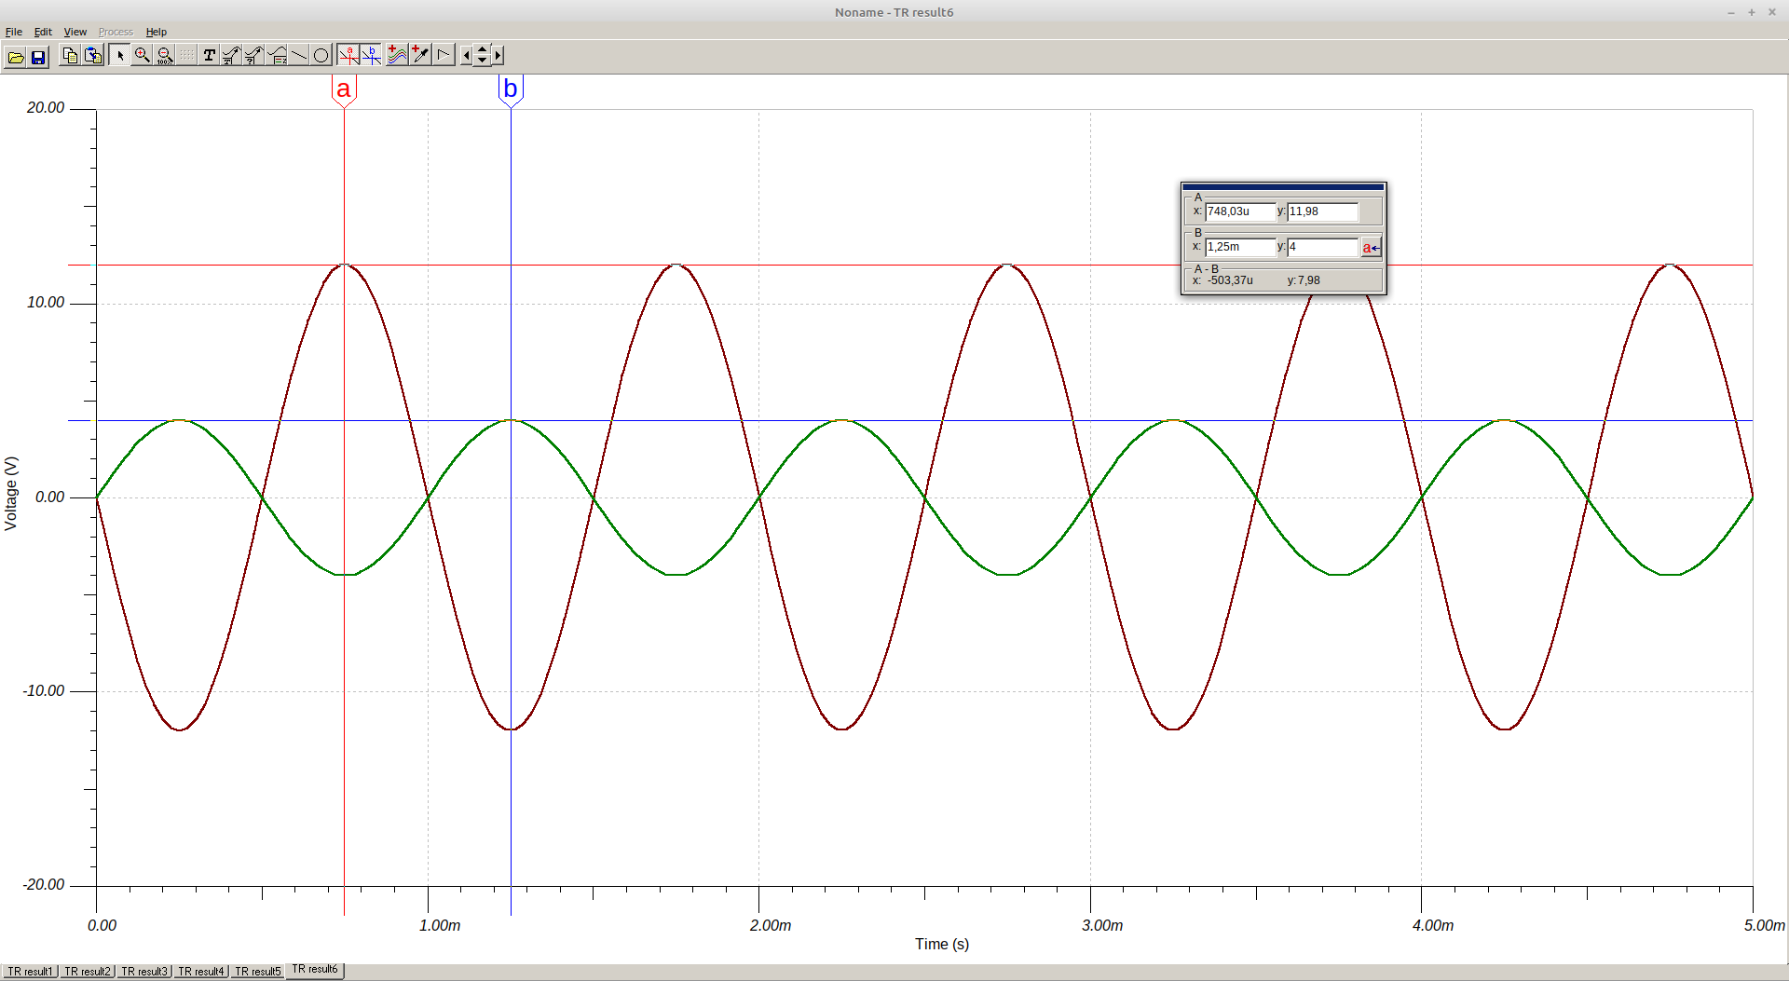
Task: Choose the draw line tool
Action: tap(299, 56)
